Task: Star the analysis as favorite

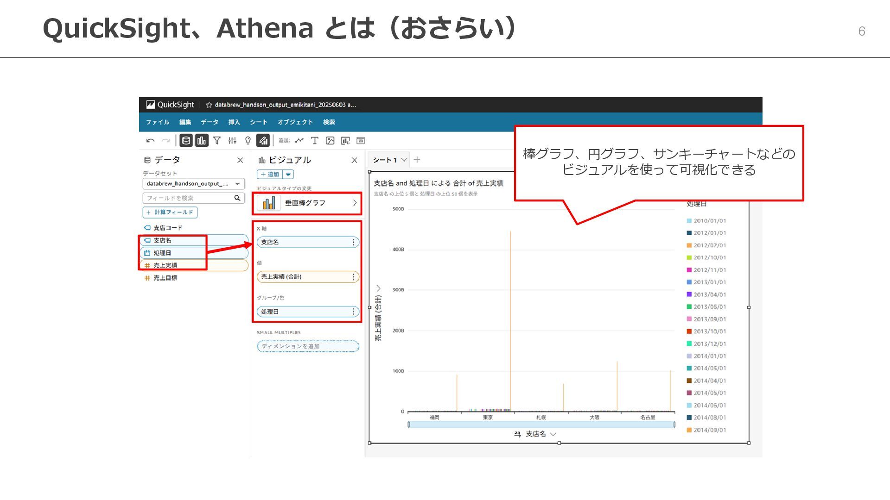Action: 209,105
